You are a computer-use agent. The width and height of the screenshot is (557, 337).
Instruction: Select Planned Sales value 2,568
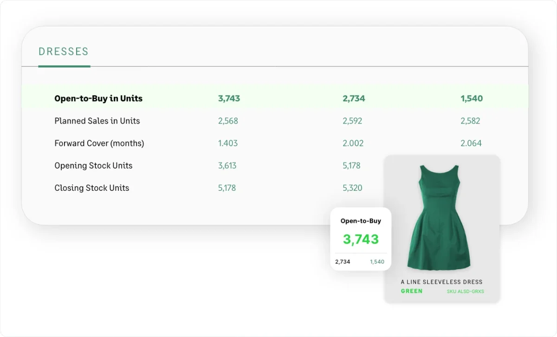(x=228, y=121)
